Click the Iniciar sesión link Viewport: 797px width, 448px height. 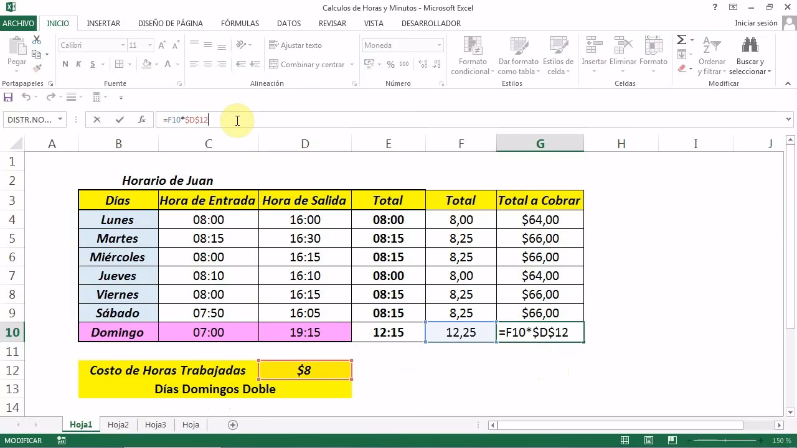(756, 23)
